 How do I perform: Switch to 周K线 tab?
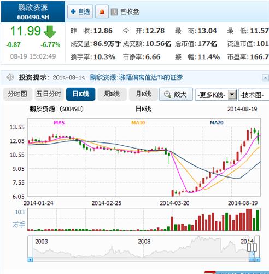pyautogui.click(x=112, y=94)
